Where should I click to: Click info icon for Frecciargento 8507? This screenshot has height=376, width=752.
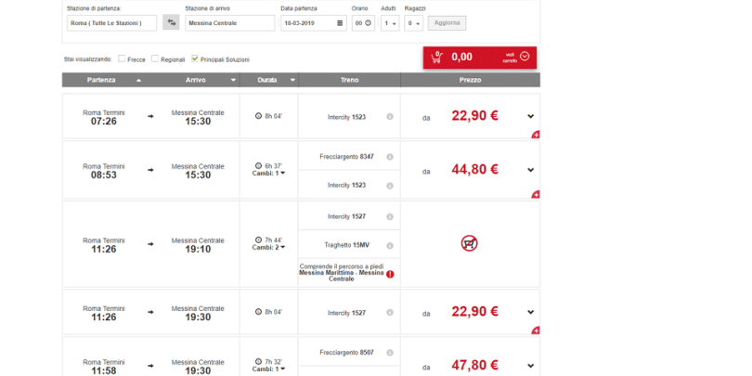[x=390, y=353]
